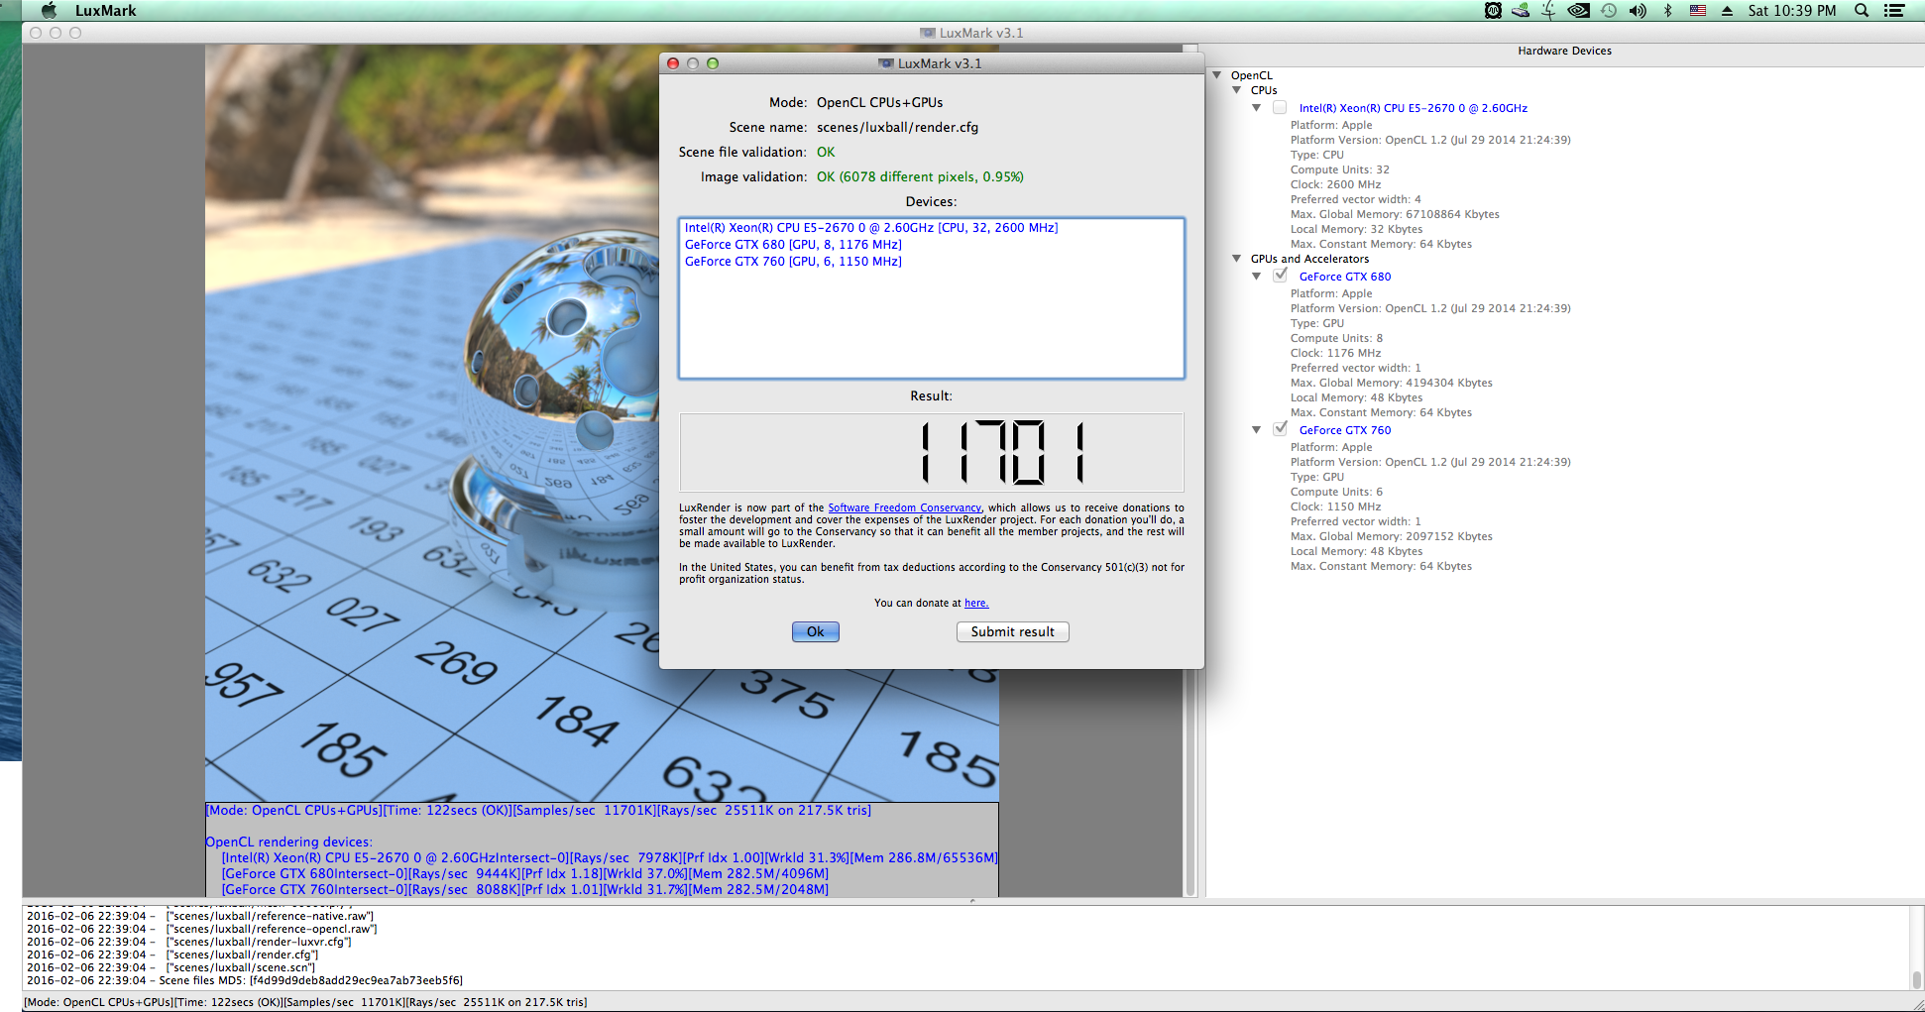The image size is (1925, 1012).
Task: Select the CPUs tree label
Action: pos(1263,90)
